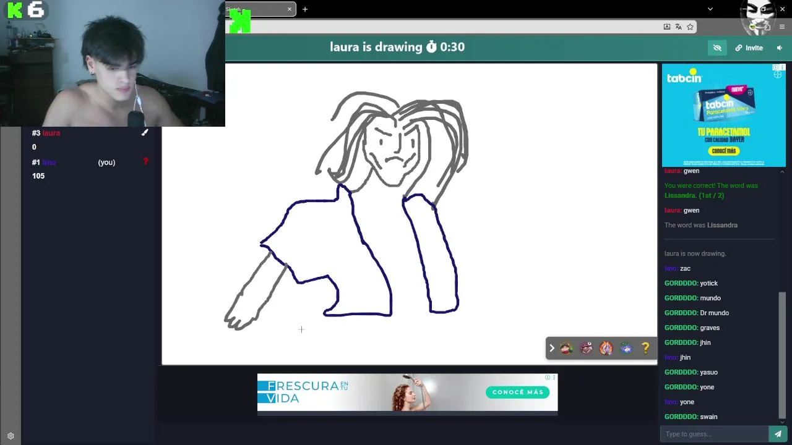Click chat message 'GORDDDO: mundo'
This screenshot has height=445, width=792.
point(692,298)
